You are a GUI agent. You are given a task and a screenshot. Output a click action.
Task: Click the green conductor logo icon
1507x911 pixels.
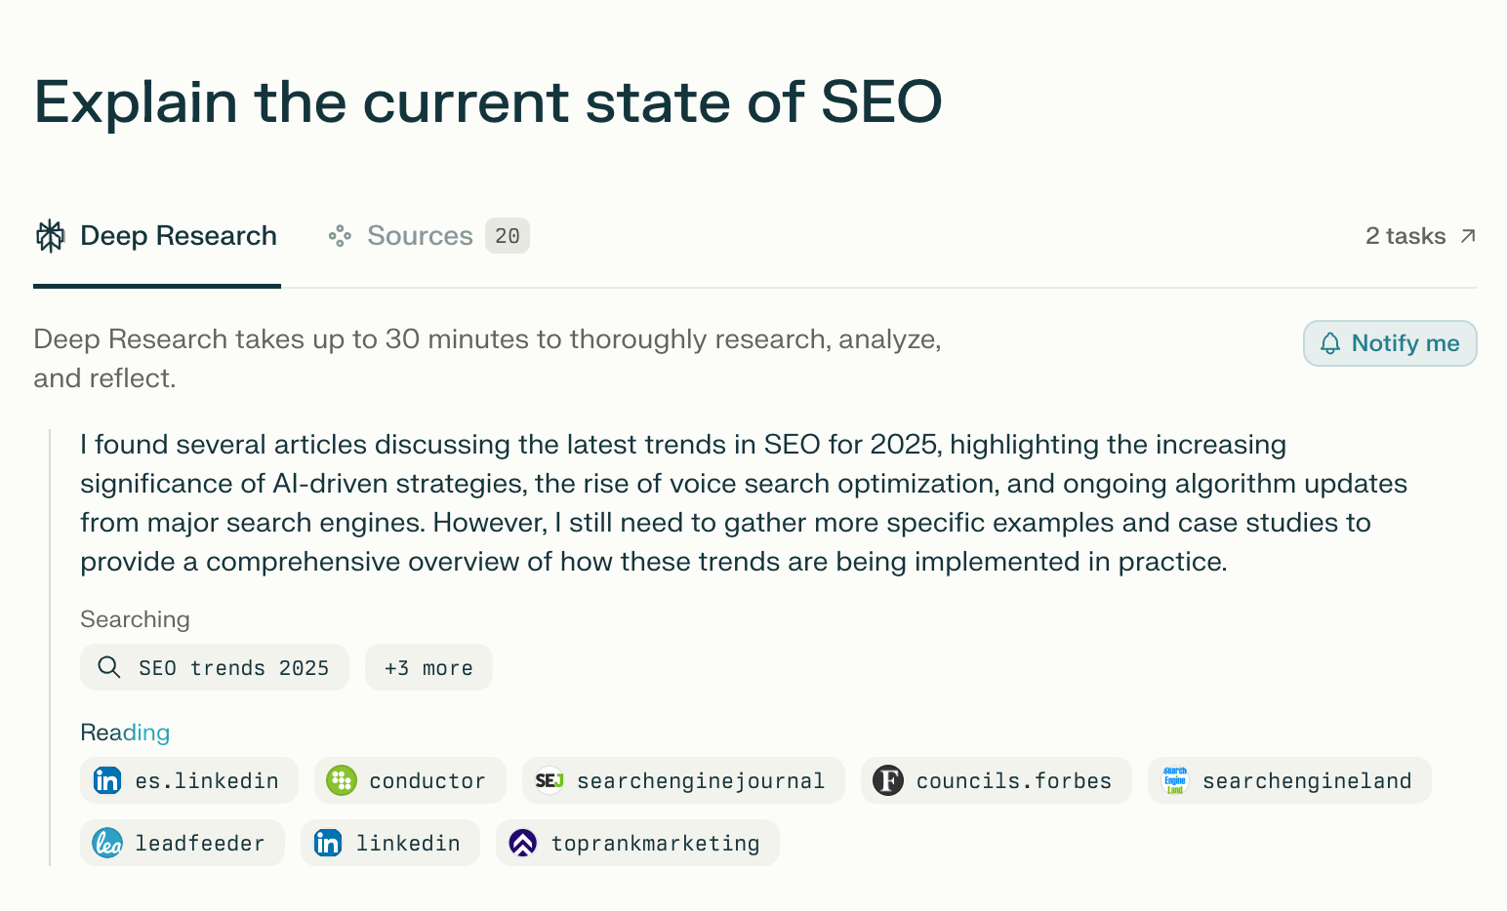342,780
